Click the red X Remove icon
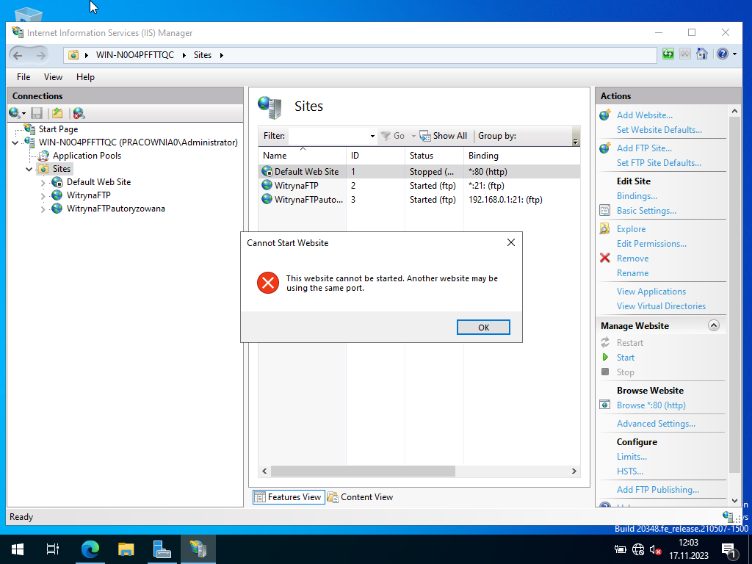752x564 pixels. coord(605,258)
